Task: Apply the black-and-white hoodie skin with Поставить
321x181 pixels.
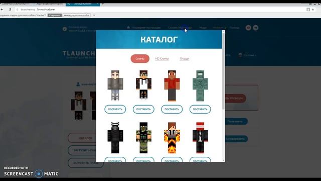Action: coord(143,109)
